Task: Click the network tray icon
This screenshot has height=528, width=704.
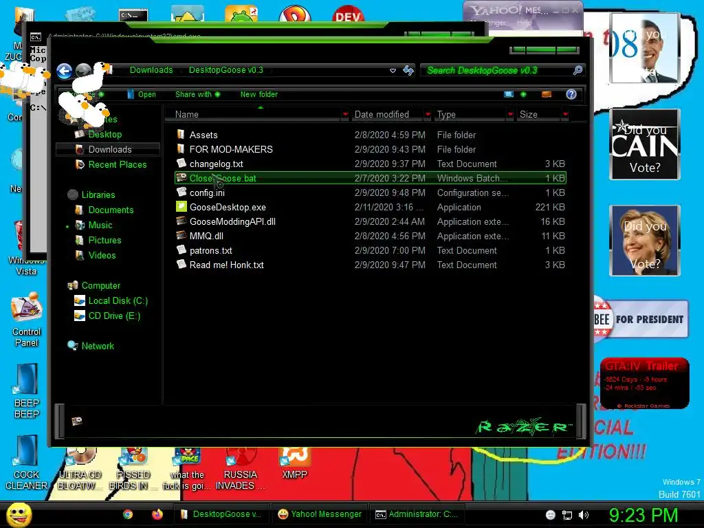Action: 567,515
